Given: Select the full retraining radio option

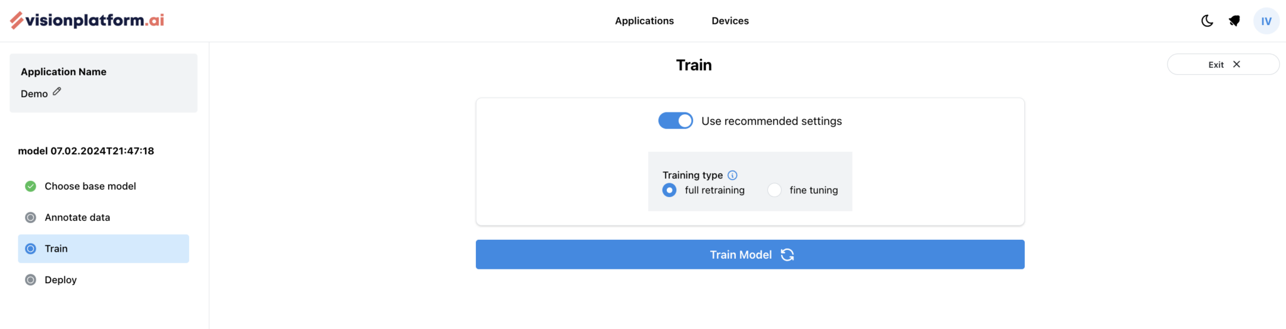Looking at the screenshot, I should coord(669,190).
